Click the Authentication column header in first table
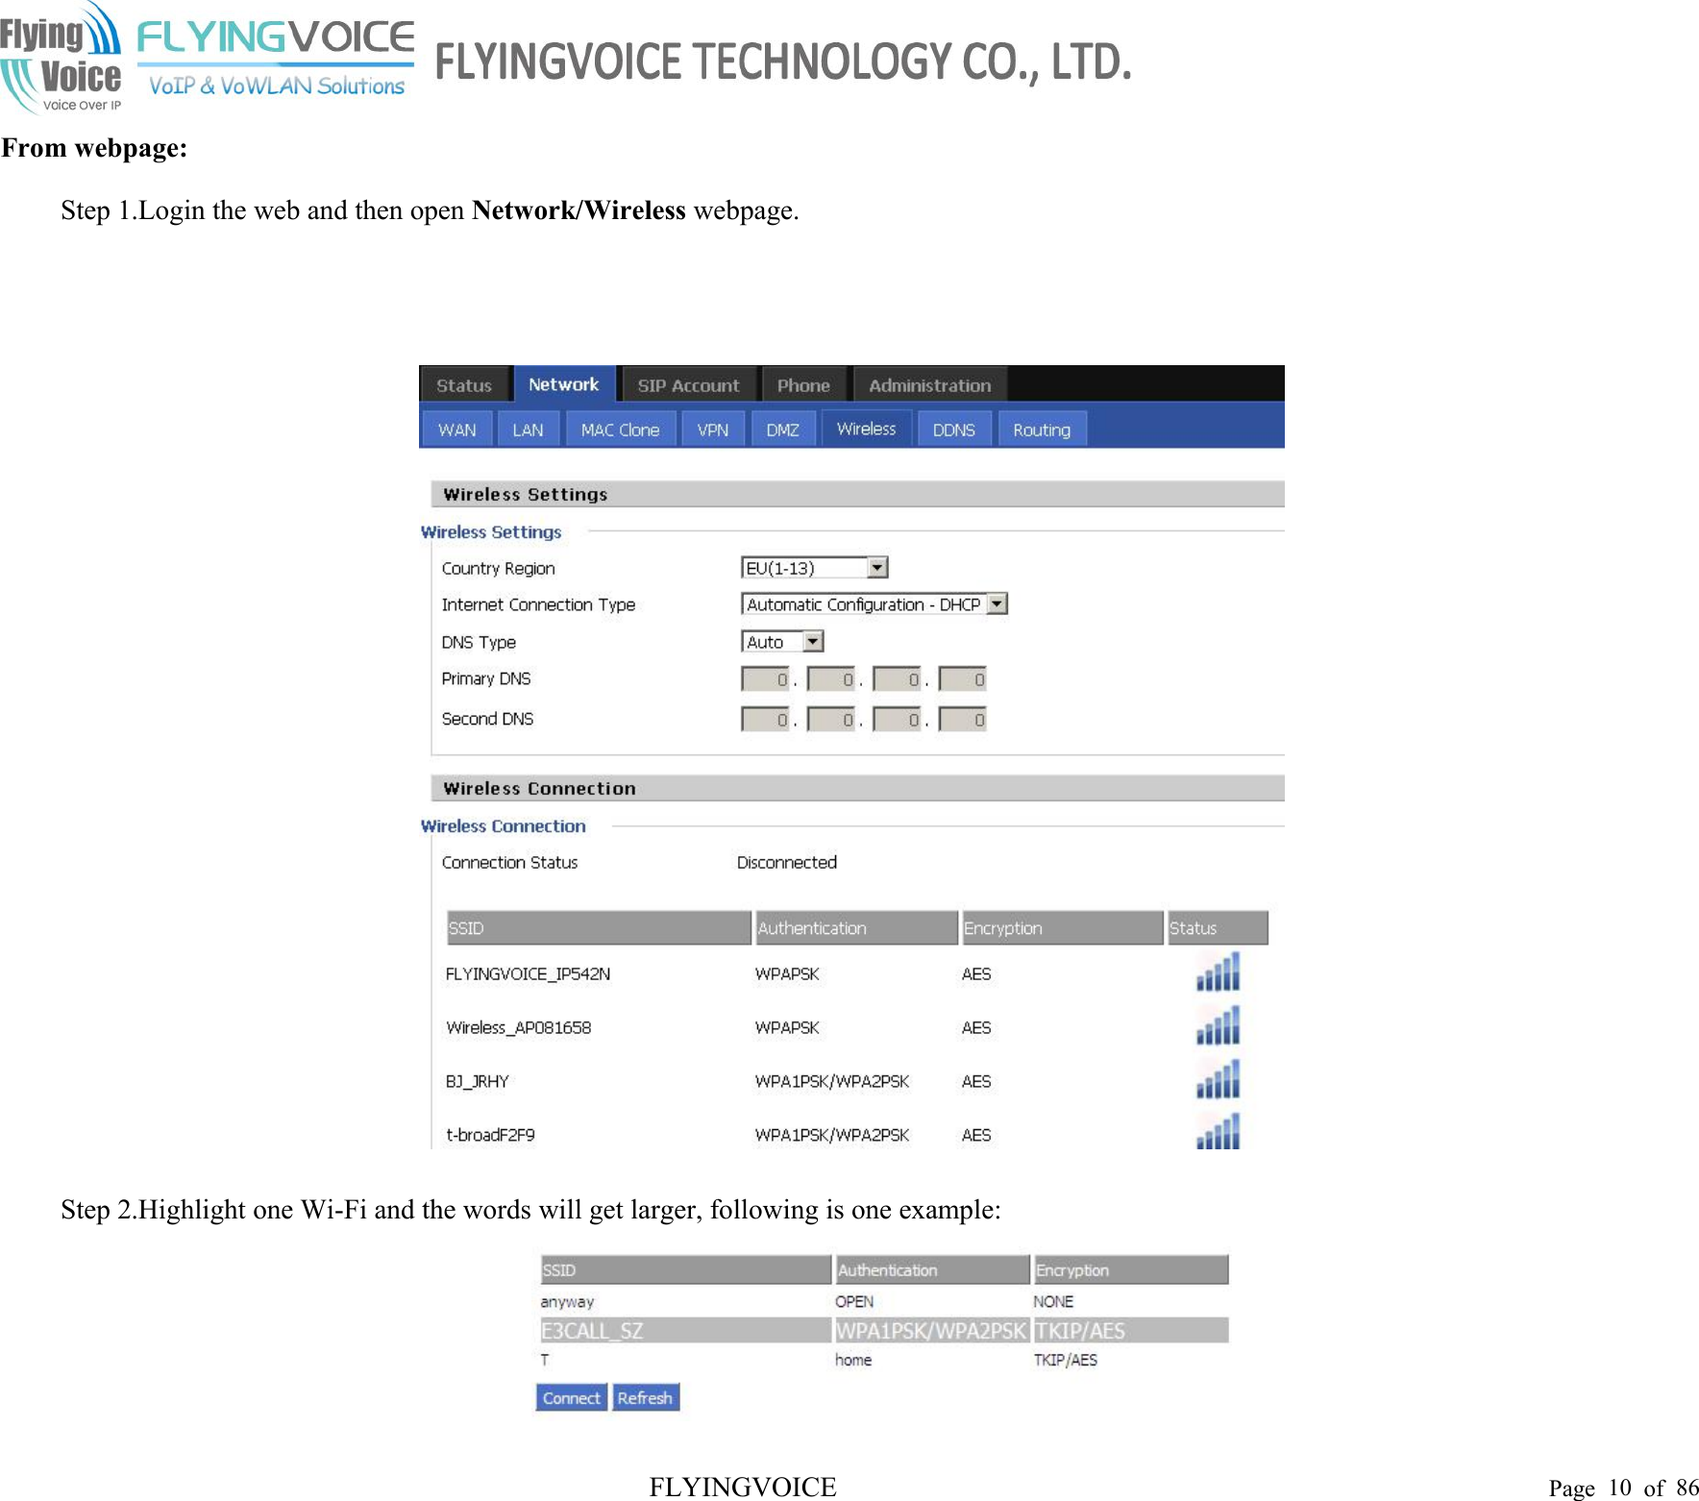1699x1501 pixels. point(857,928)
